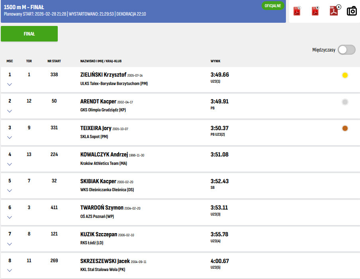Click the 1500 m M - FINAŁ header

(24, 7)
